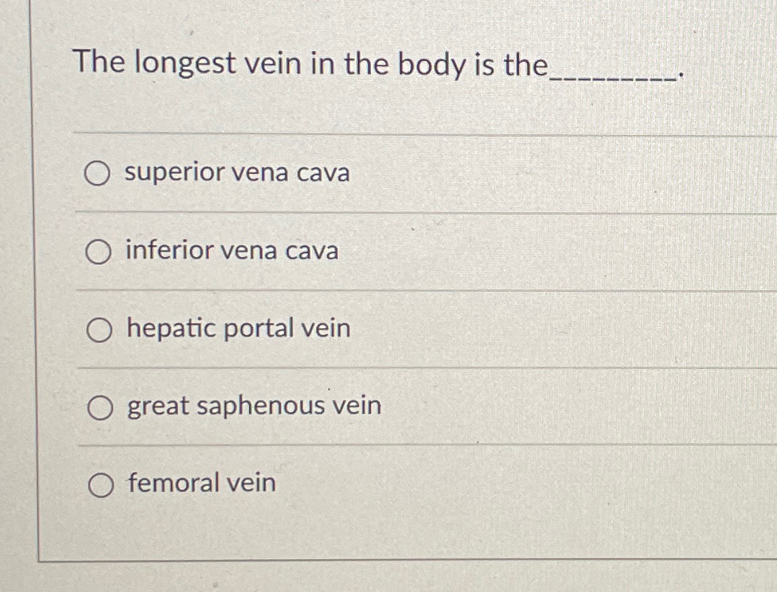Image resolution: width=777 pixels, height=592 pixels.
Task: Click the word 'hepatic' in third option
Action: (x=172, y=329)
